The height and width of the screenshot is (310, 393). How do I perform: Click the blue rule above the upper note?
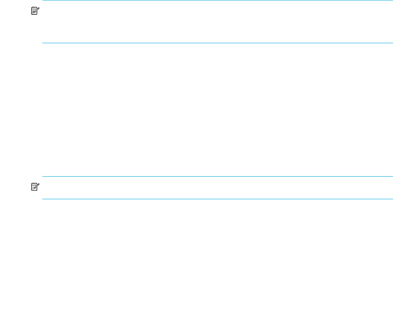[x=218, y=0]
